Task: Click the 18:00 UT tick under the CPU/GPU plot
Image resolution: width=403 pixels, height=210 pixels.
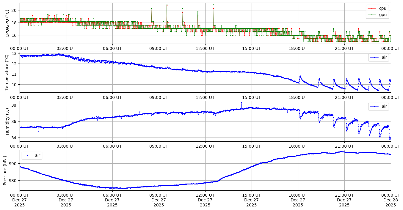Action: click(298, 48)
